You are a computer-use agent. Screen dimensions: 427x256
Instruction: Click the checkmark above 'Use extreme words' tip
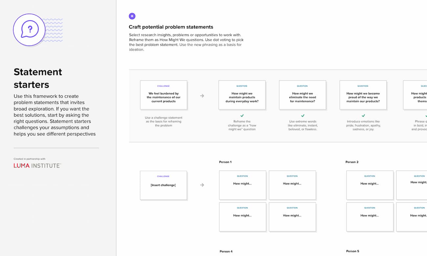click(302, 116)
